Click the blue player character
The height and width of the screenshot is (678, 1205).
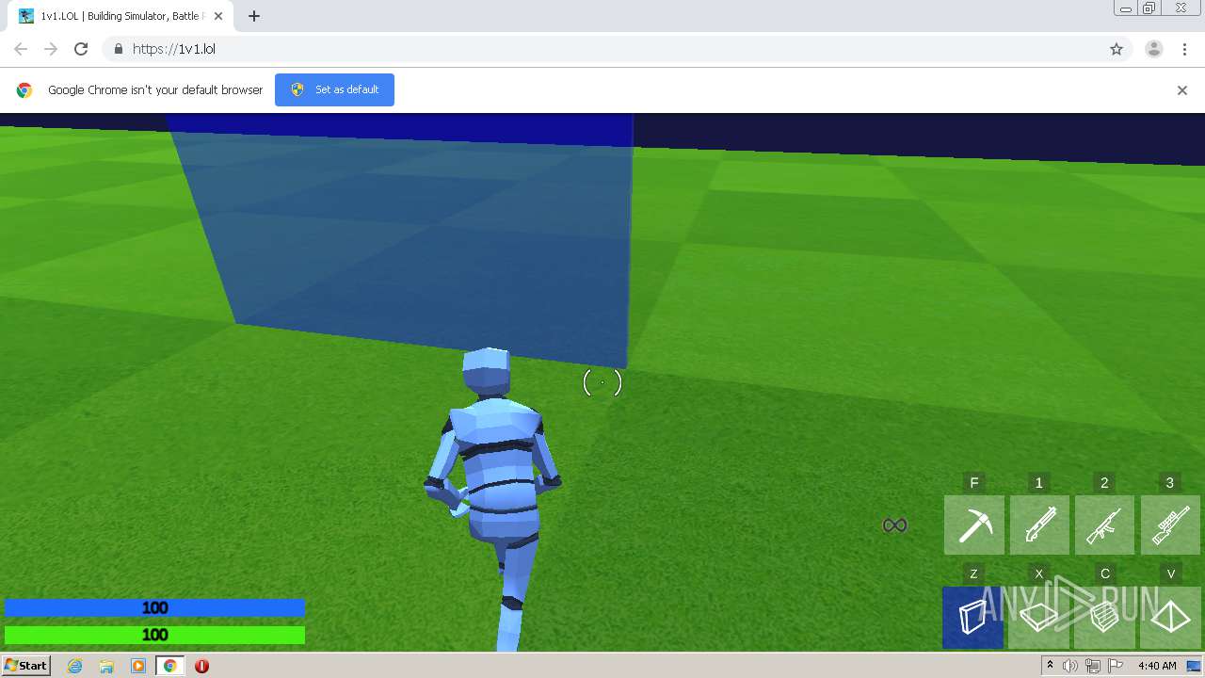coord(492,499)
